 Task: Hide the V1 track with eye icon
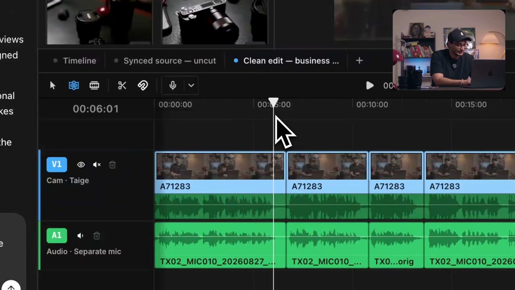(x=81, y=164)
